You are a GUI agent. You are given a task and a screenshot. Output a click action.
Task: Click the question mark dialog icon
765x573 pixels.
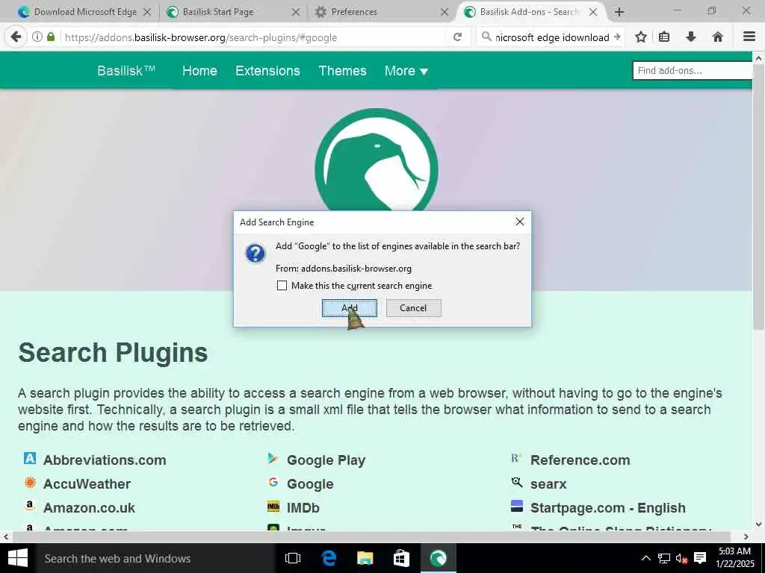click(x=255, y=254)
